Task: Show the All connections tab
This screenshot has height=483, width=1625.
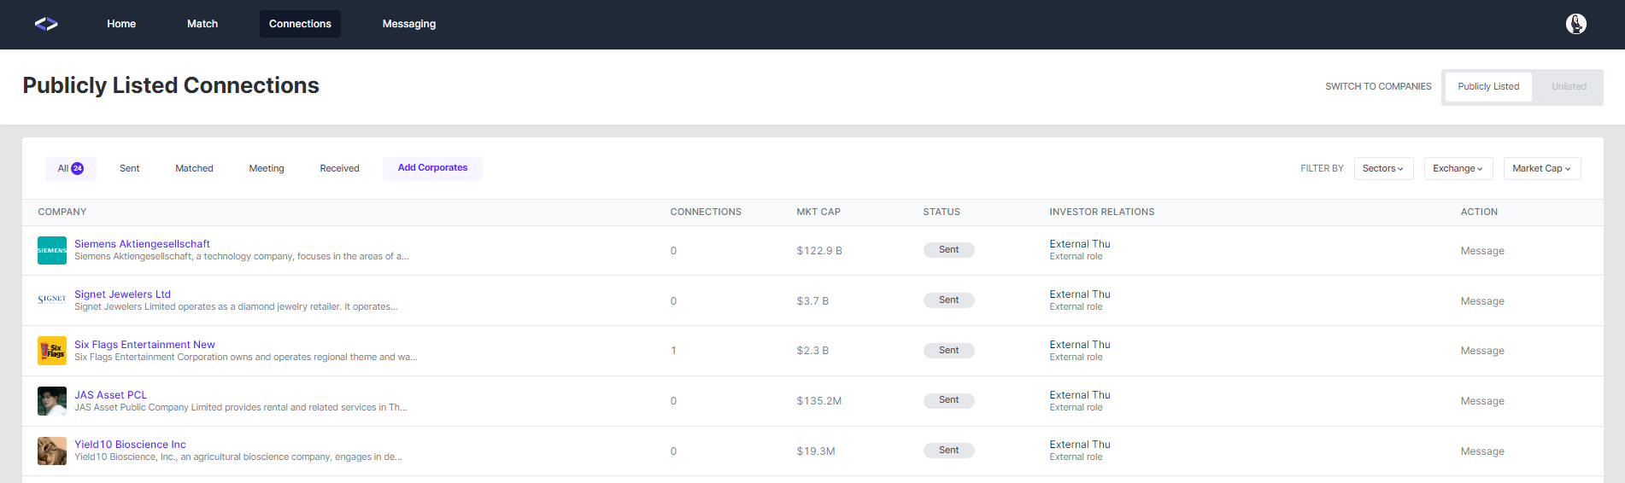Action: click(x=70, y=168)
